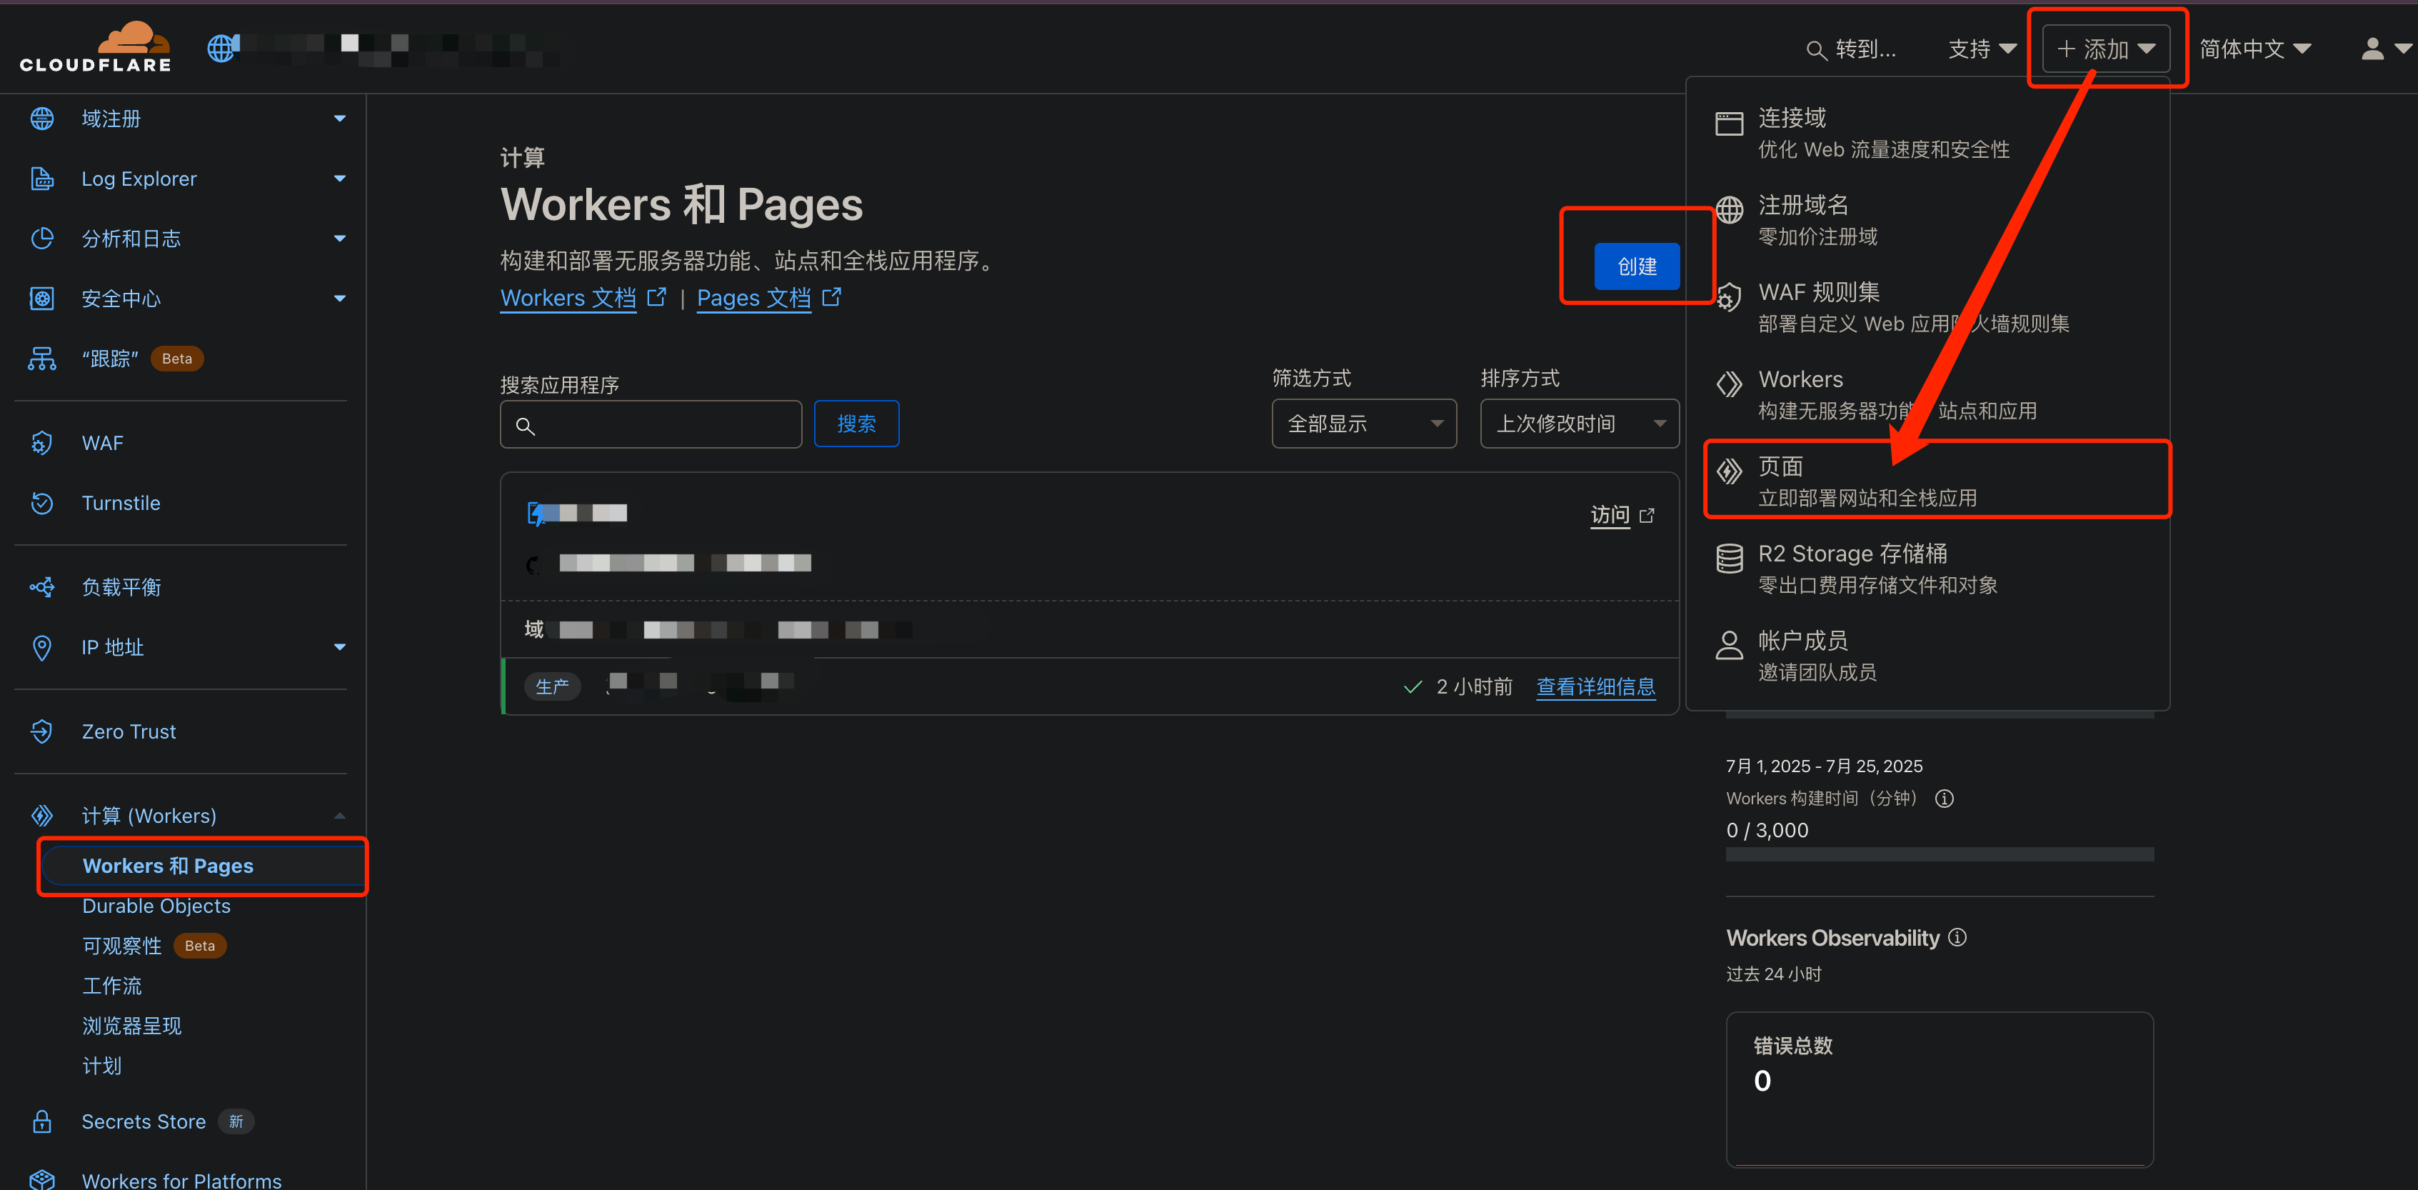Expand the 分析和日志 sidebar section
The width and height of the screenshot is (2418, 1190).
[340, 239]
